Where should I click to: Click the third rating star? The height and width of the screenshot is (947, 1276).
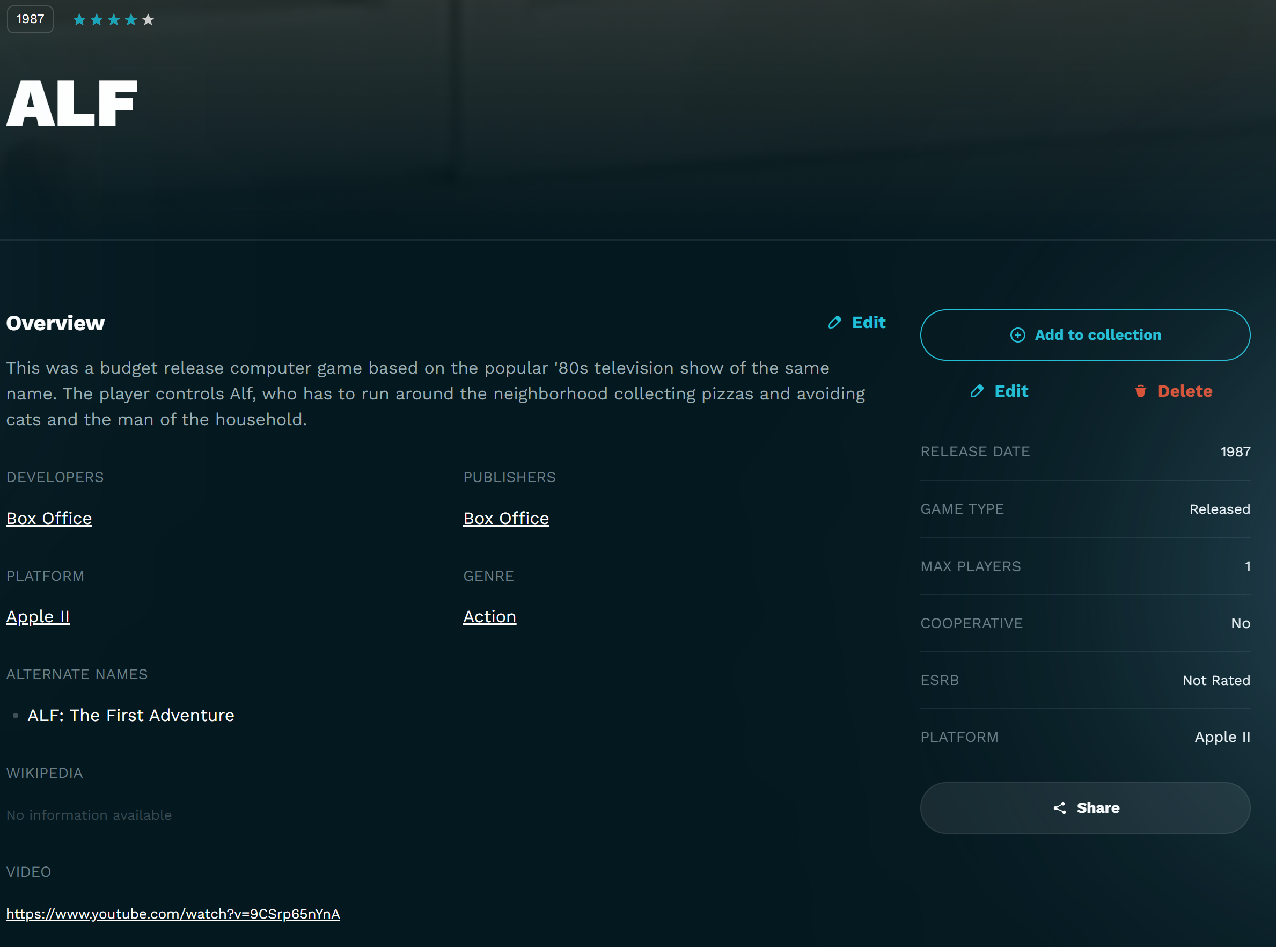pos(114,20)
